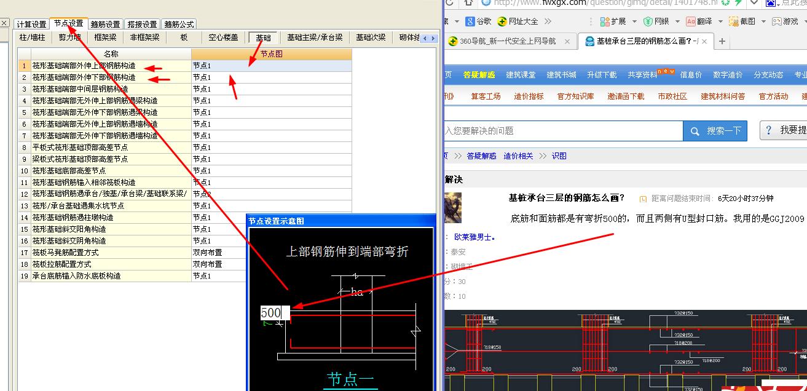The height and width of the screenshot is (391, 807).
Task: Select row 筏形基础钢筋锚入相邻筏板构造
Action: [111, 183]
